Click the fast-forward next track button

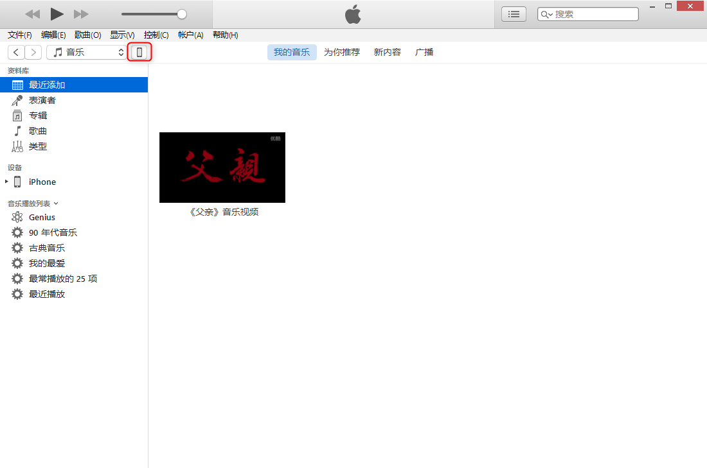(81, 14)
